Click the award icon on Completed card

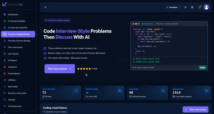point(163,91)
